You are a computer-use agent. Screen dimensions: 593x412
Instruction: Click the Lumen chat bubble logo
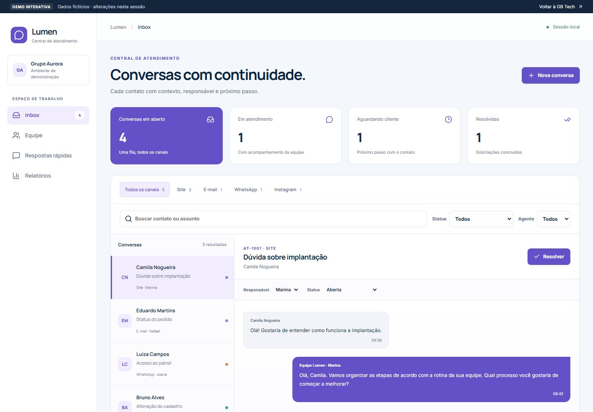(19, 35)
